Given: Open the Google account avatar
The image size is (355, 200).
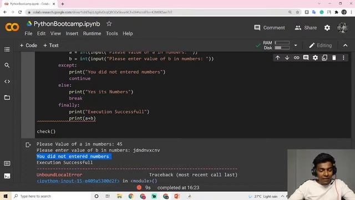Looking at the screenshot, I should 342,28.
